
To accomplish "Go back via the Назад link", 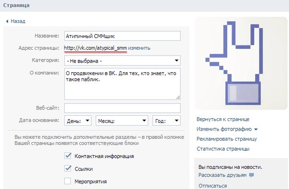I will coord(18,21).
